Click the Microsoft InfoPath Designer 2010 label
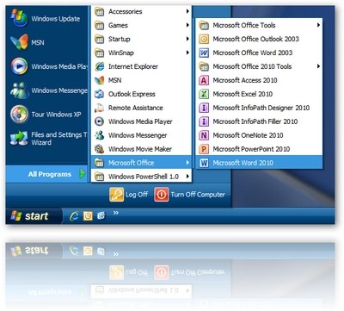This screenshot has width=344, height=311. pyautogui.click(x=261, y=108)
